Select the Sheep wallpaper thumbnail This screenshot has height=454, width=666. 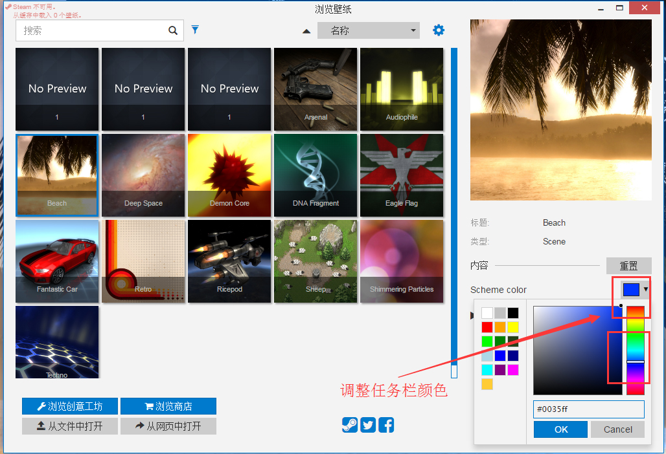[316, 261]
